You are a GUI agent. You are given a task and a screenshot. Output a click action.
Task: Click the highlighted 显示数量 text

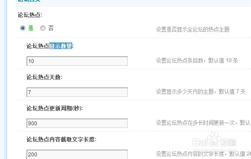click(x=61, y=46)
